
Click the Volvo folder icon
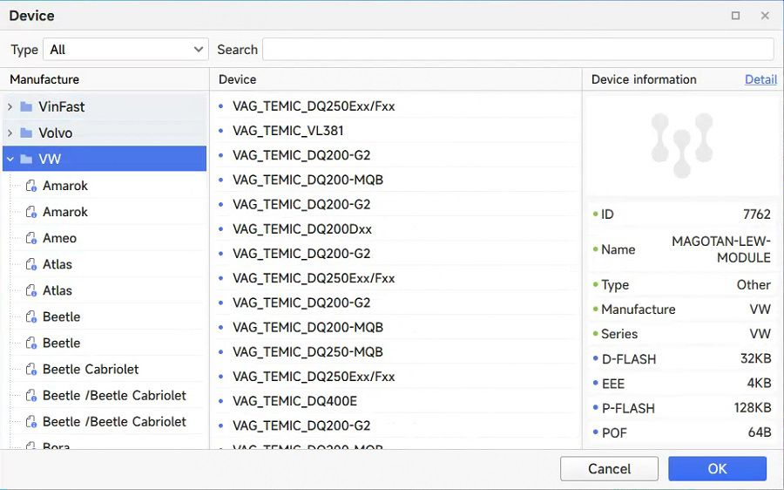point(26,133)
